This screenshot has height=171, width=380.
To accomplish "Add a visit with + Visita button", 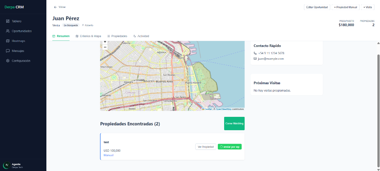I will pyautogui.click(x=367, y=7).
